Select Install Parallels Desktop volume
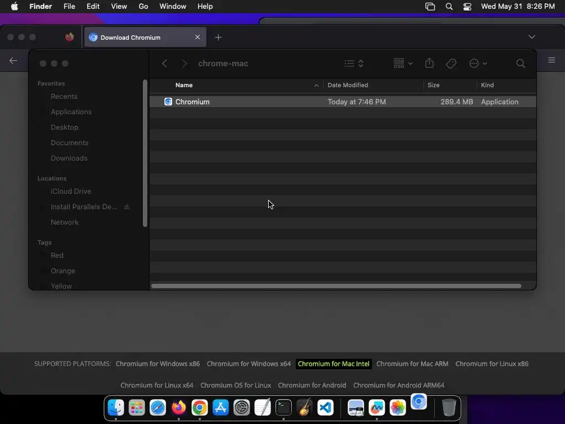This screenshot has width=565, height=424. tap(84, 206)
